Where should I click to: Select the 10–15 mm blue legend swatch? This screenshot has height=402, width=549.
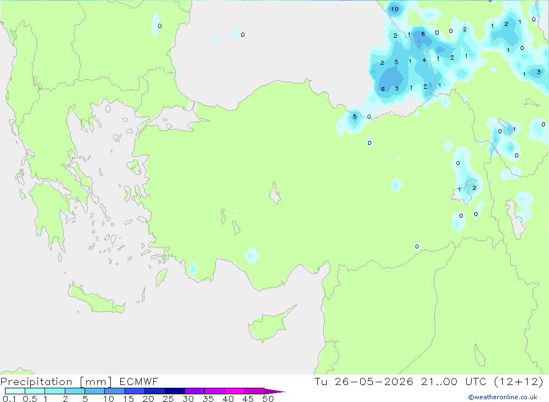(x=115, y=391)
